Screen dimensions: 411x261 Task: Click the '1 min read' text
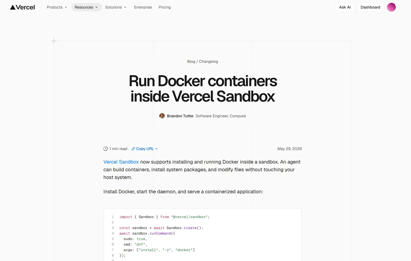pyautogui.click(x=118, y=149)
